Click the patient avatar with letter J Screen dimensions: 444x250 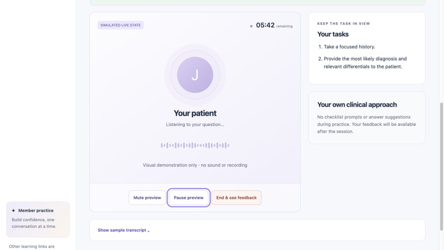click(x=195, y=75)
